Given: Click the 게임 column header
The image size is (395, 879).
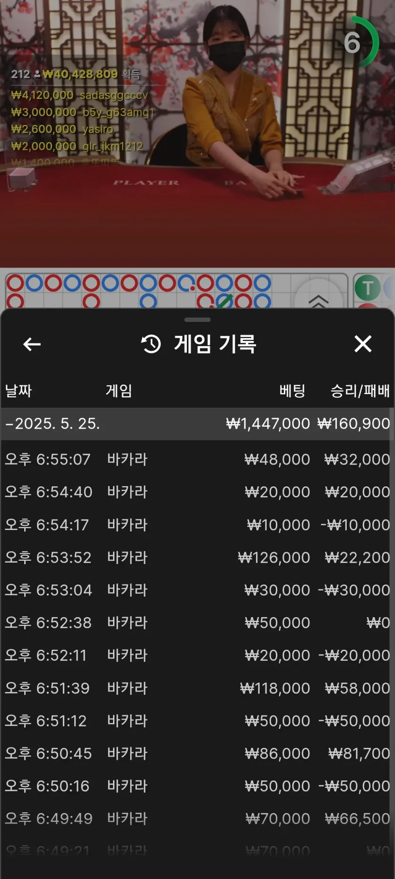Looking at the screenshot, I should tap(119, 391).
